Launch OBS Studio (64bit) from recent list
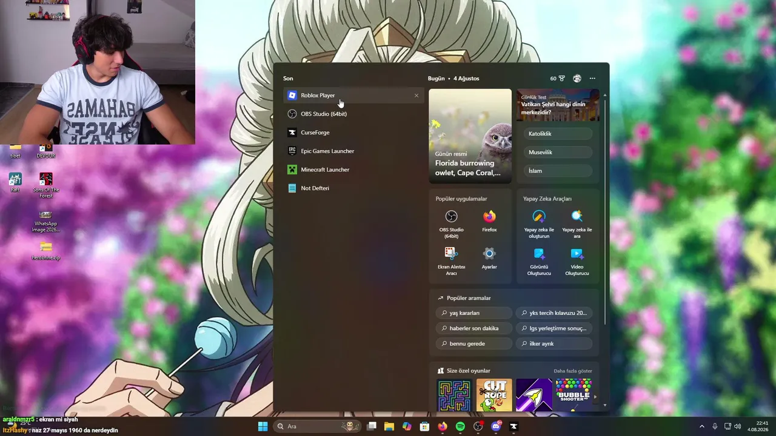 [x=353, y=114]
